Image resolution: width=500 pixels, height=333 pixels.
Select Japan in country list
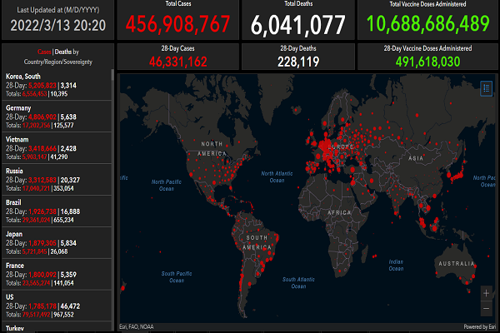tap(57, 242)
